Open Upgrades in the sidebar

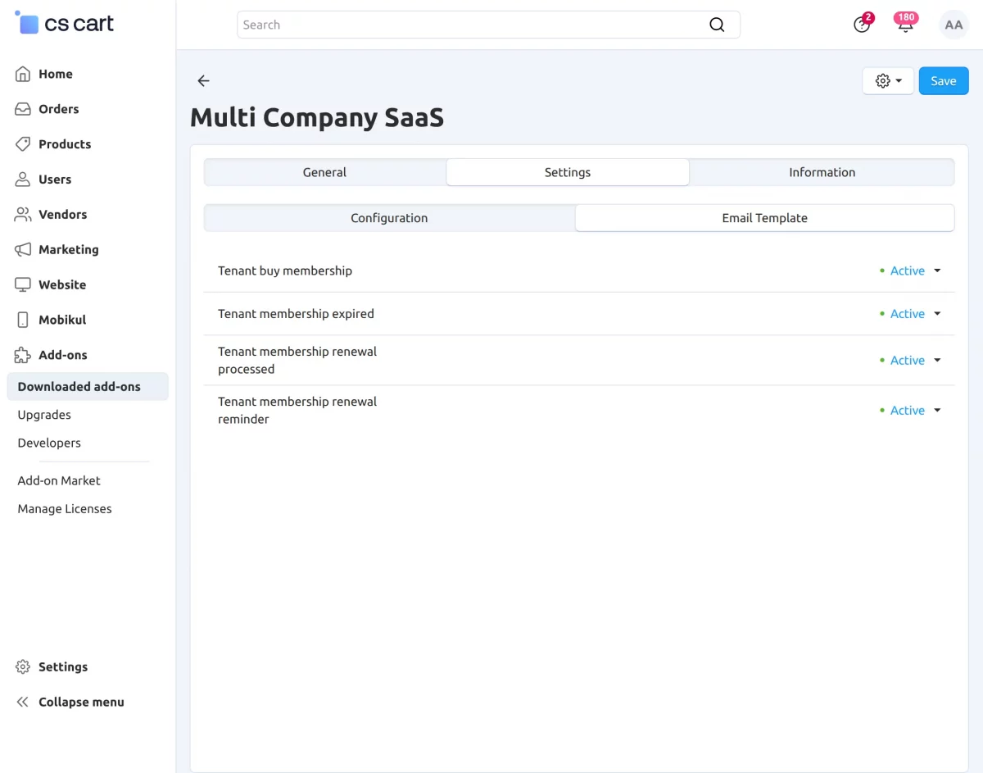[x=44, y=415]
